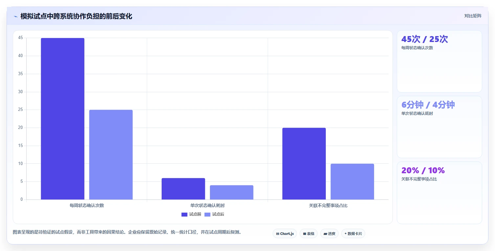Toggle the 试点前 legend entry
The height and width of the screenshot is (251, 495).
[x=191, y=214]
